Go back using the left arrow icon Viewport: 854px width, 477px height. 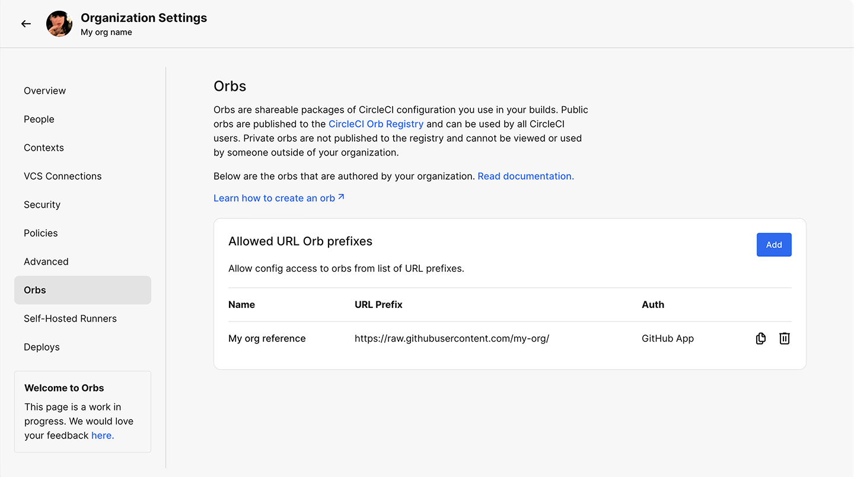coord(26,24)
